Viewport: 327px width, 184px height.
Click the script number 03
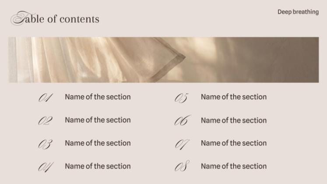tap(46, 144)
